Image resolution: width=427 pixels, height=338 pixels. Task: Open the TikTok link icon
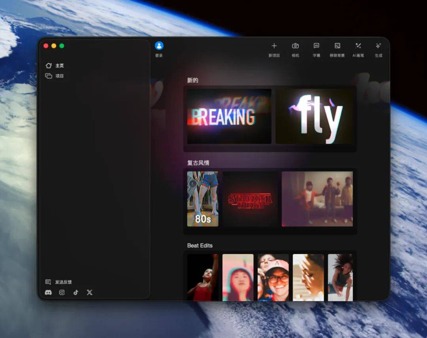(76, 292)
